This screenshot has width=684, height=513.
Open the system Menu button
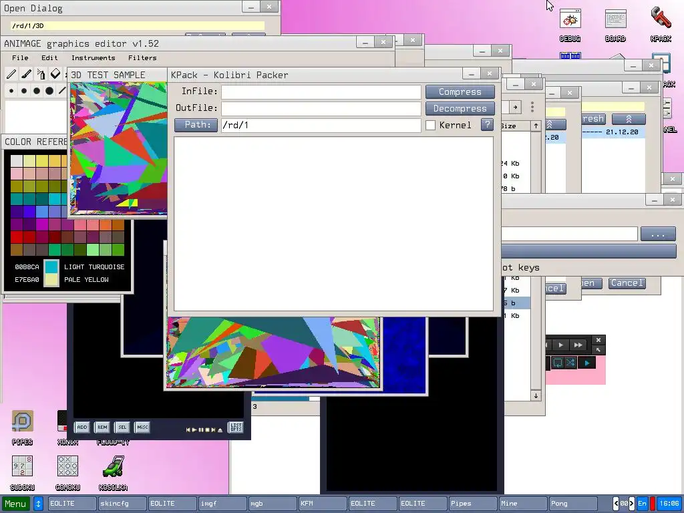click(x=16, y=504)
